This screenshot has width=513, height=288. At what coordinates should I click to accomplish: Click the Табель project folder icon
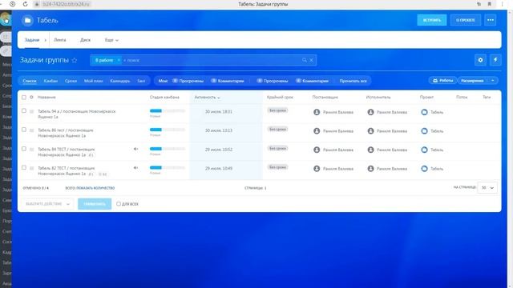27,20
